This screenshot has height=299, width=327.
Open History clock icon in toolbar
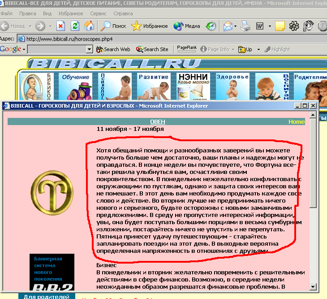(x=211, y=26)
